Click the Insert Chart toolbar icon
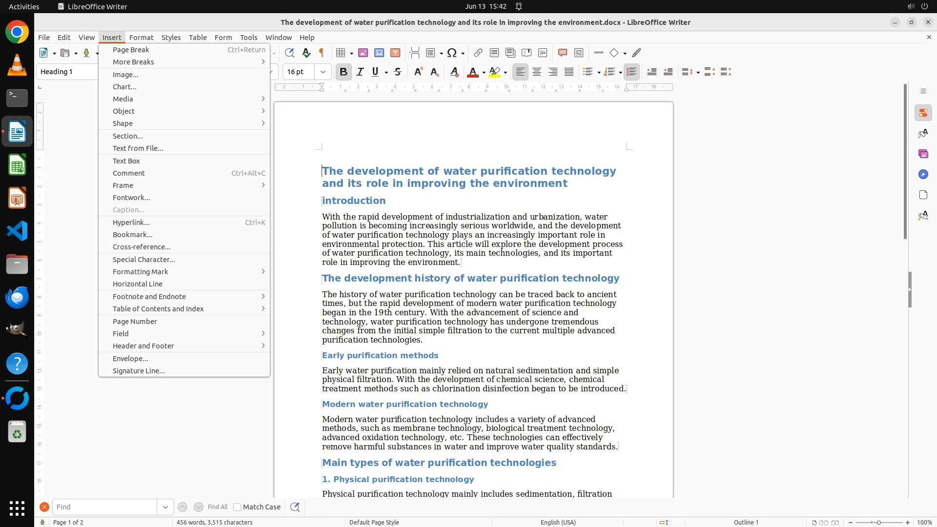The image size is (937, 527). tap(379, 53)
